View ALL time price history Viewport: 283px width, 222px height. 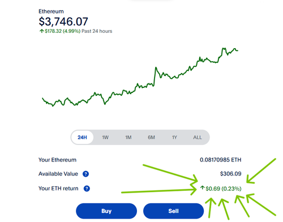click(198, 137)
